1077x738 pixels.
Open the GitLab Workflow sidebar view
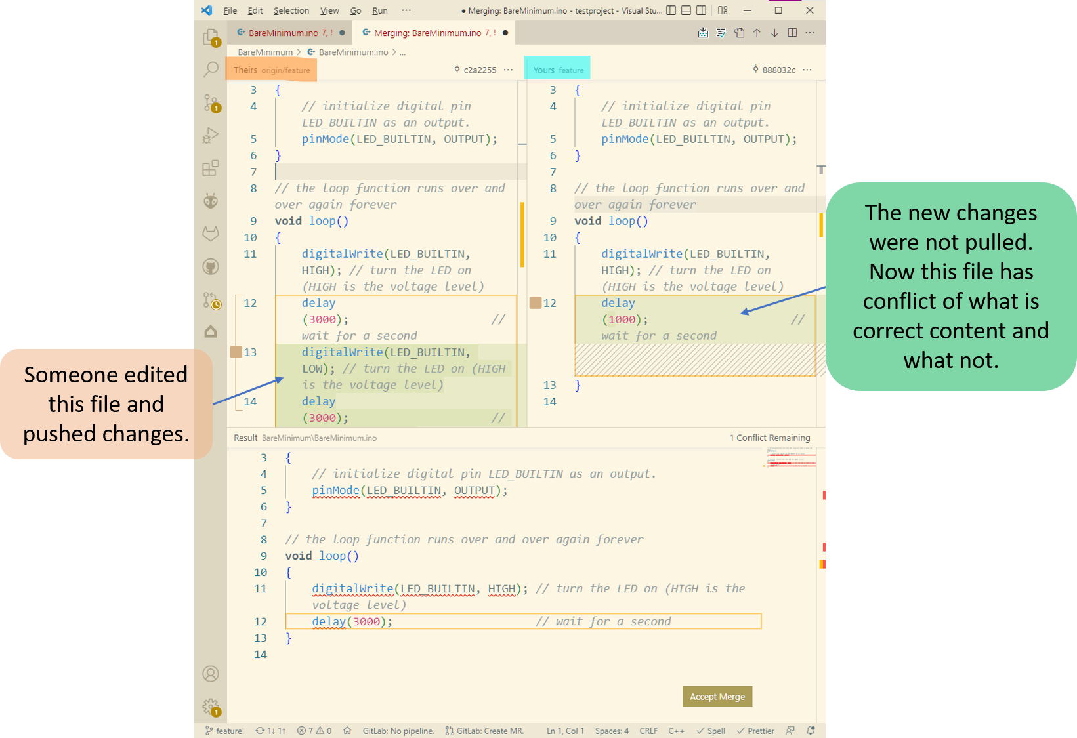211,233
